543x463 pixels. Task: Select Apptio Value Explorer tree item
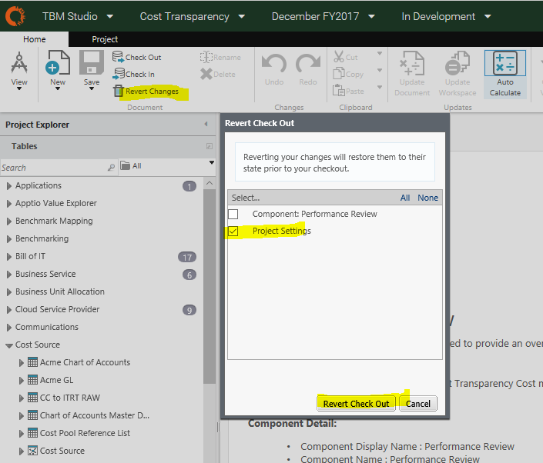coord(55,203)
